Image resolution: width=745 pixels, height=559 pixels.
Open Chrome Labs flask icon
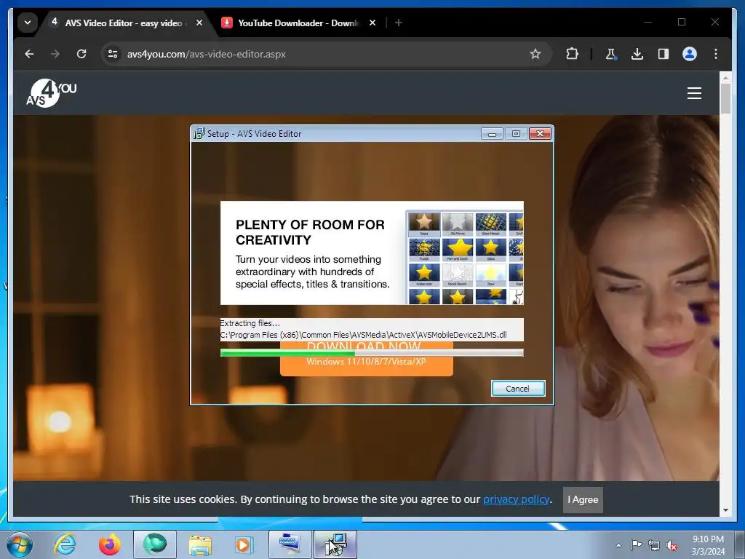point(610,54)
